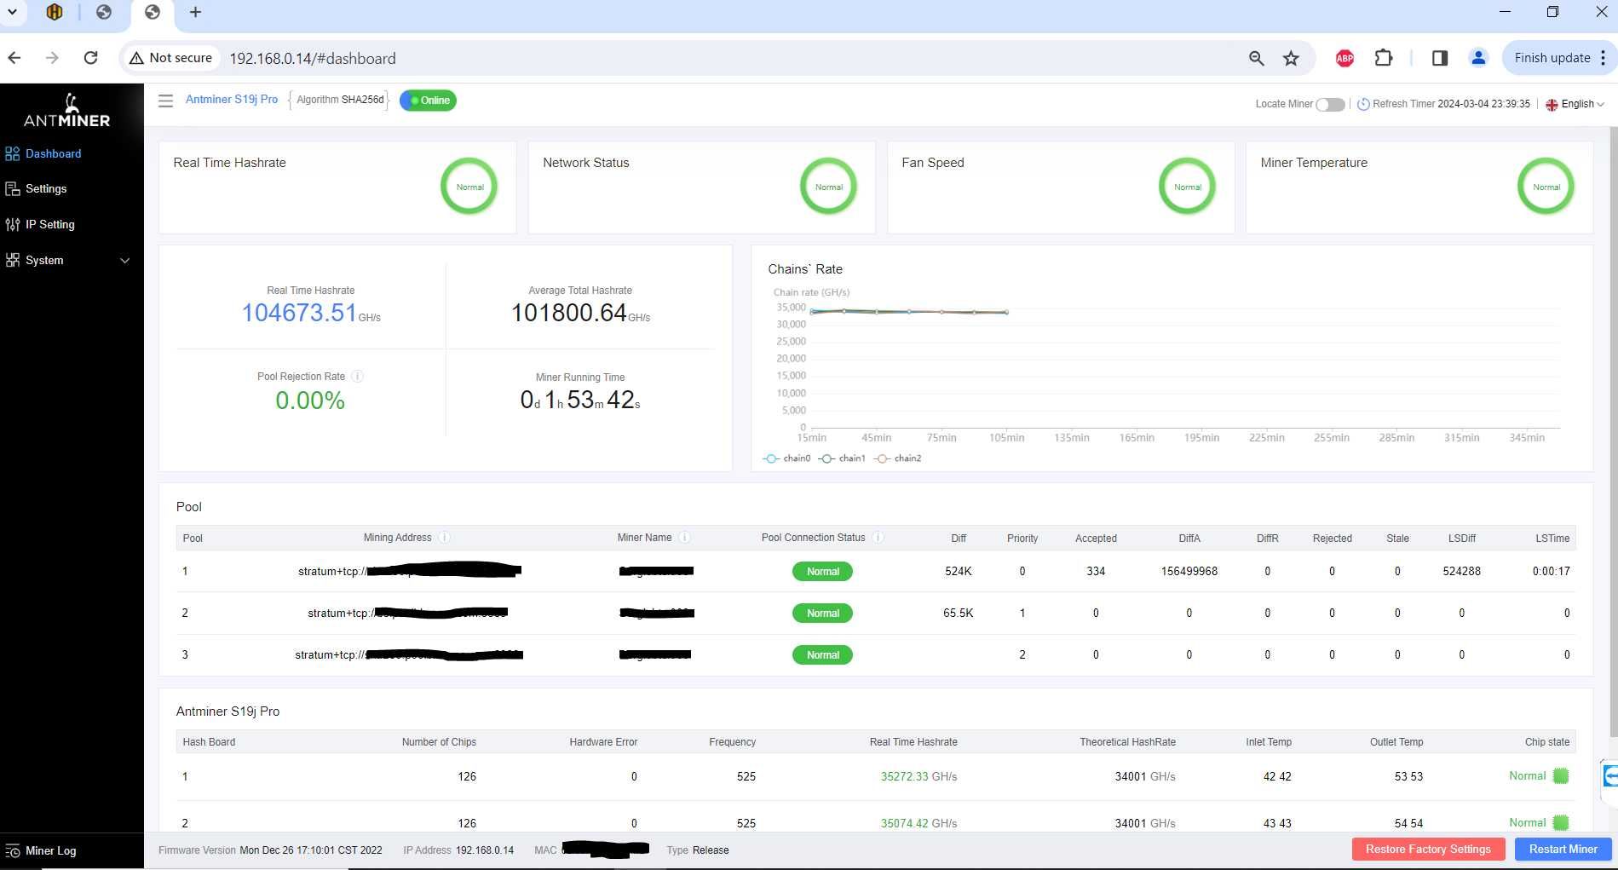Reload the page with the refresh icon
The image size is (1618, 870).
[x=91, y=58]
